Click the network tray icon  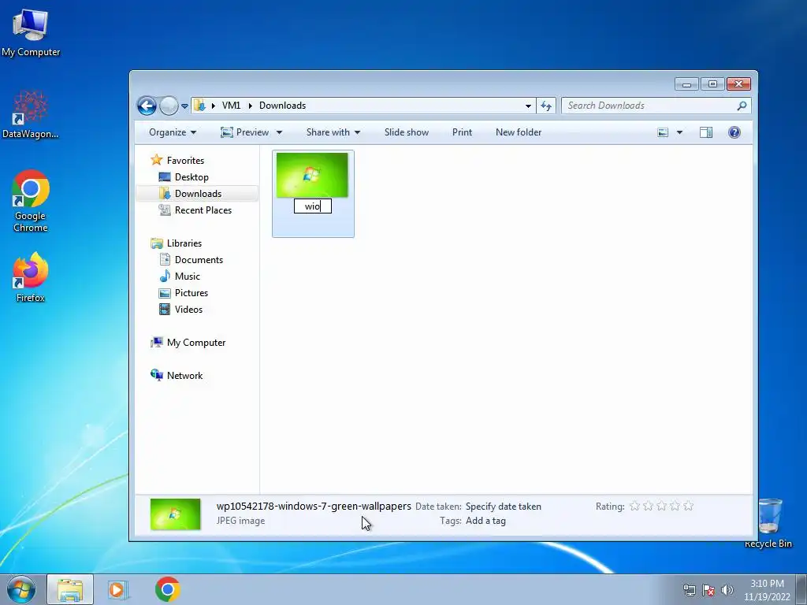point(689,590)
